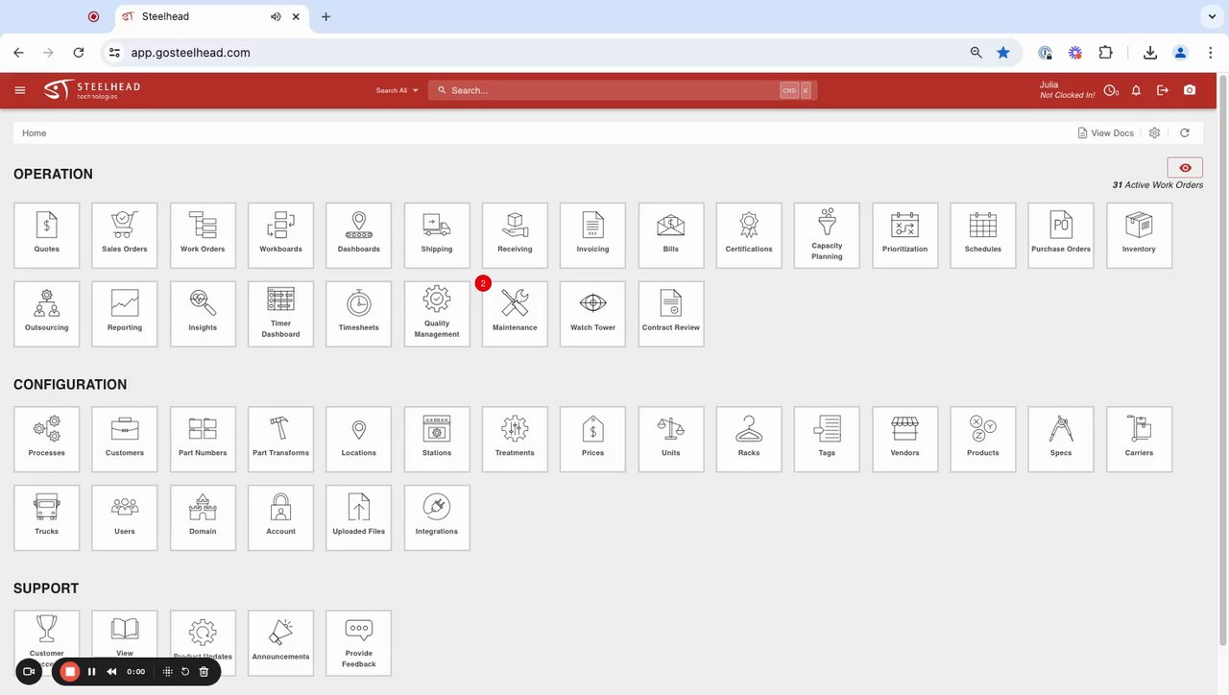Image resolution: width=1229 pixels, height=695 pixels.
Task: Open the Part Transforms tile
Action: point(280,439)
